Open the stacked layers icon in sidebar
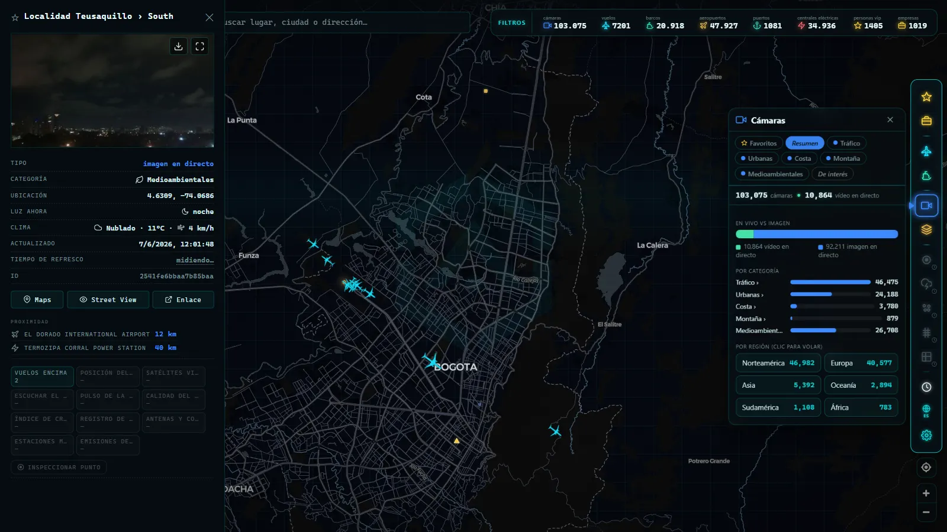The width and height of the screenshot is (947, 532). click(926, 229)
